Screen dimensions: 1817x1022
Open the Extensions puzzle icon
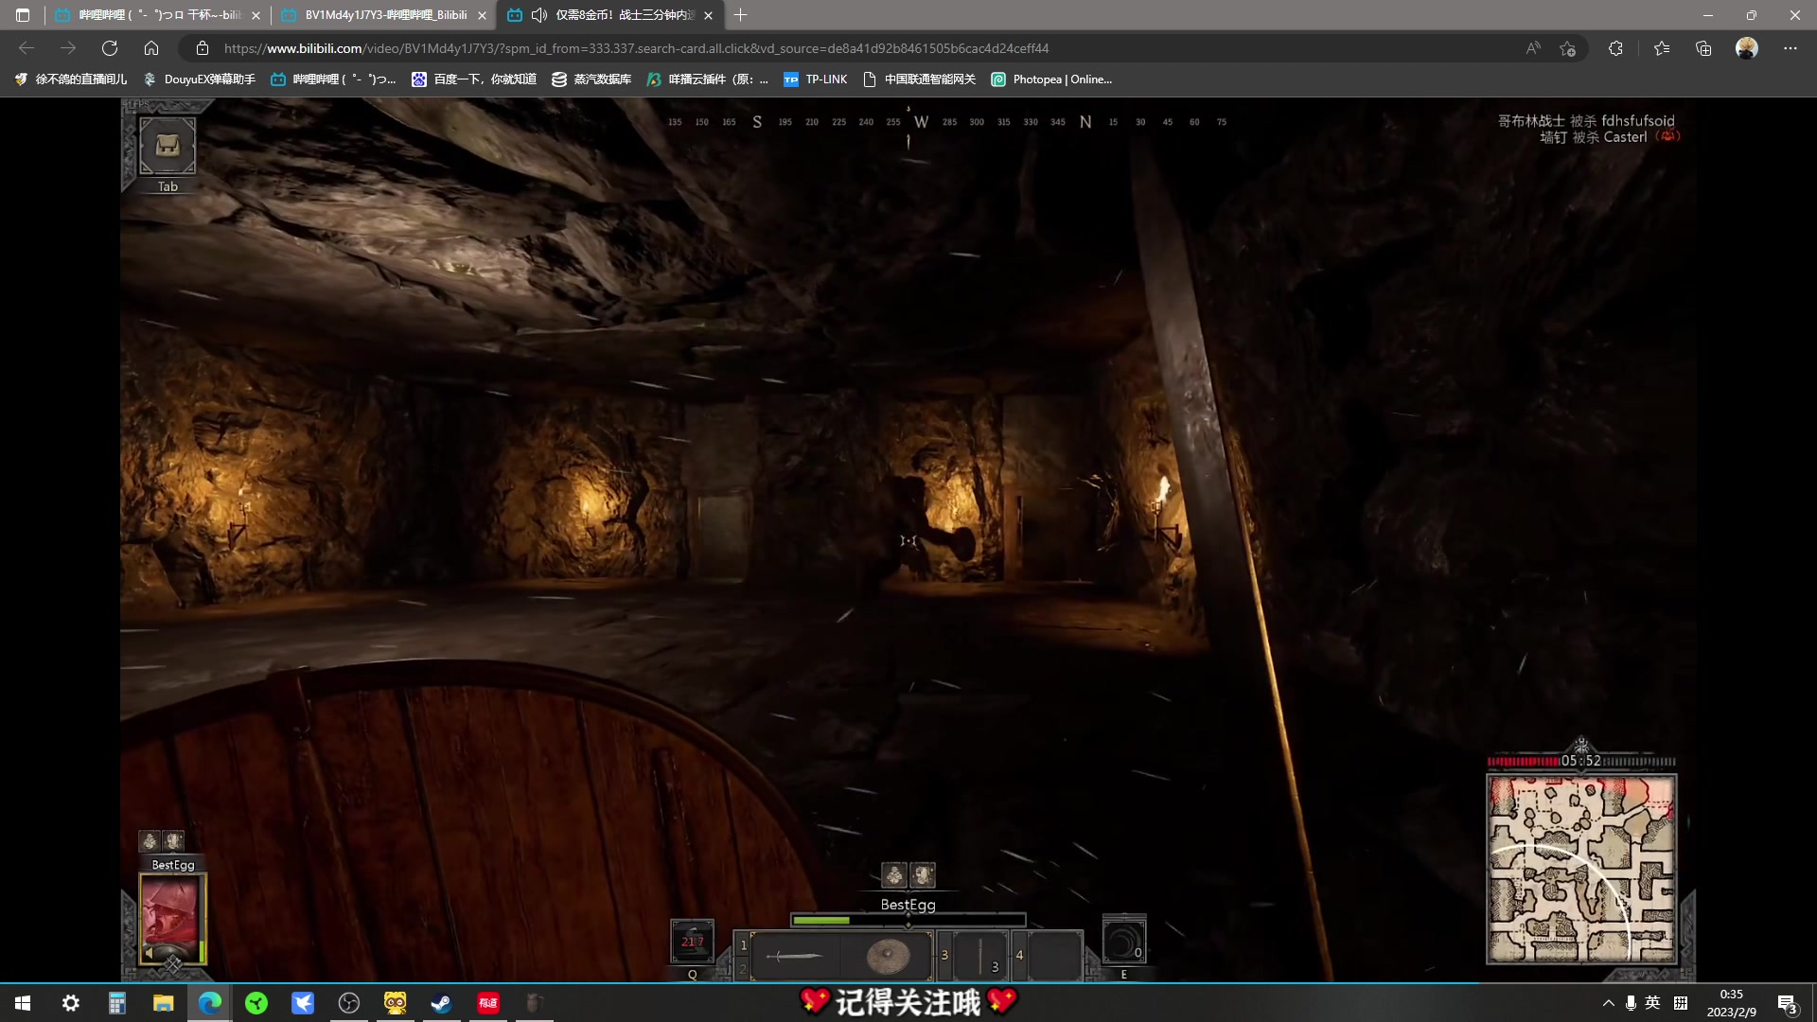(1615, 48)
